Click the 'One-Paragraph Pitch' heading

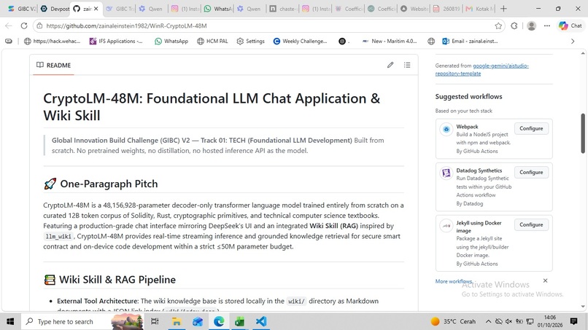[x=109, y=184]
